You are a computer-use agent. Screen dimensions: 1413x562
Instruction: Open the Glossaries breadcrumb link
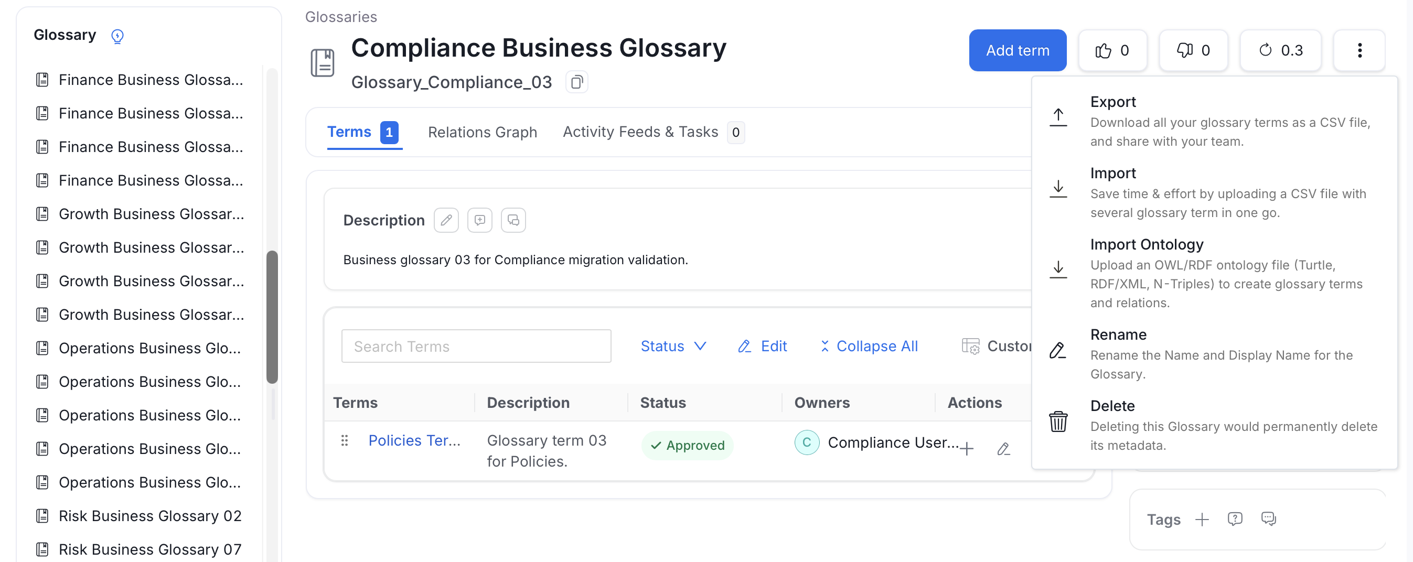(340, 17)
